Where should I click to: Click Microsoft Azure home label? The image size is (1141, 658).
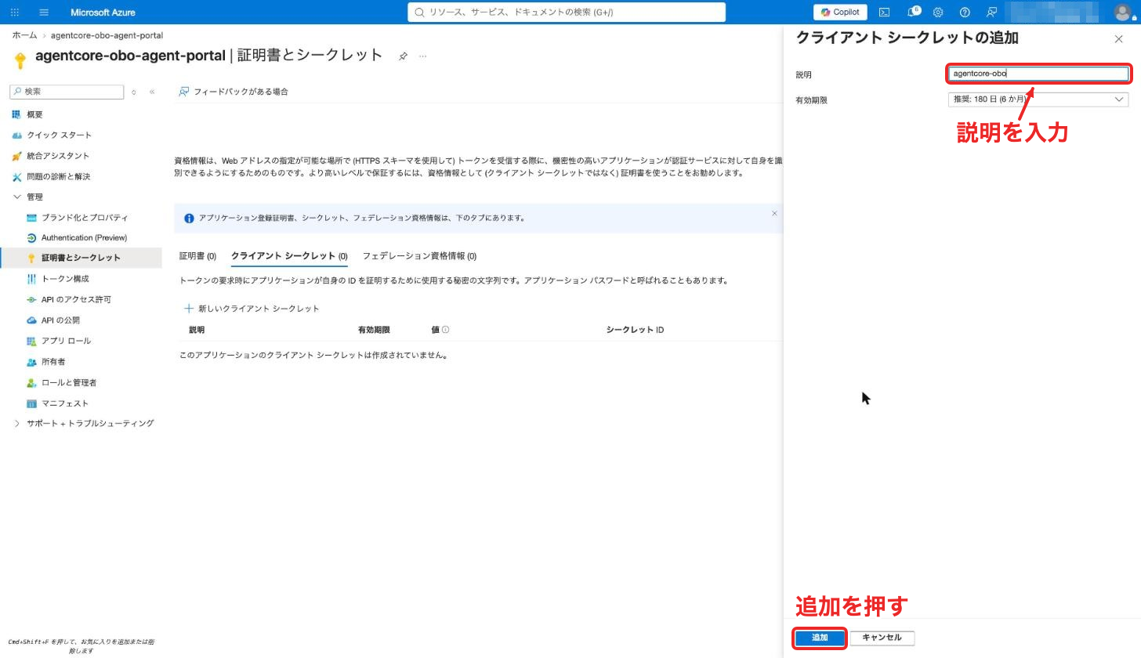(103, 13)
